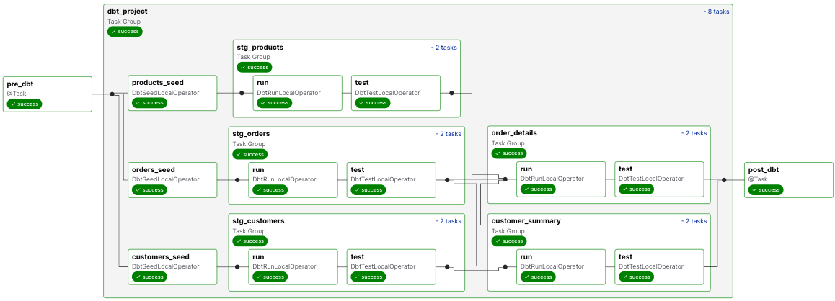Click success badge under order_details title
The image size is (835, 301).
[509, 153]
